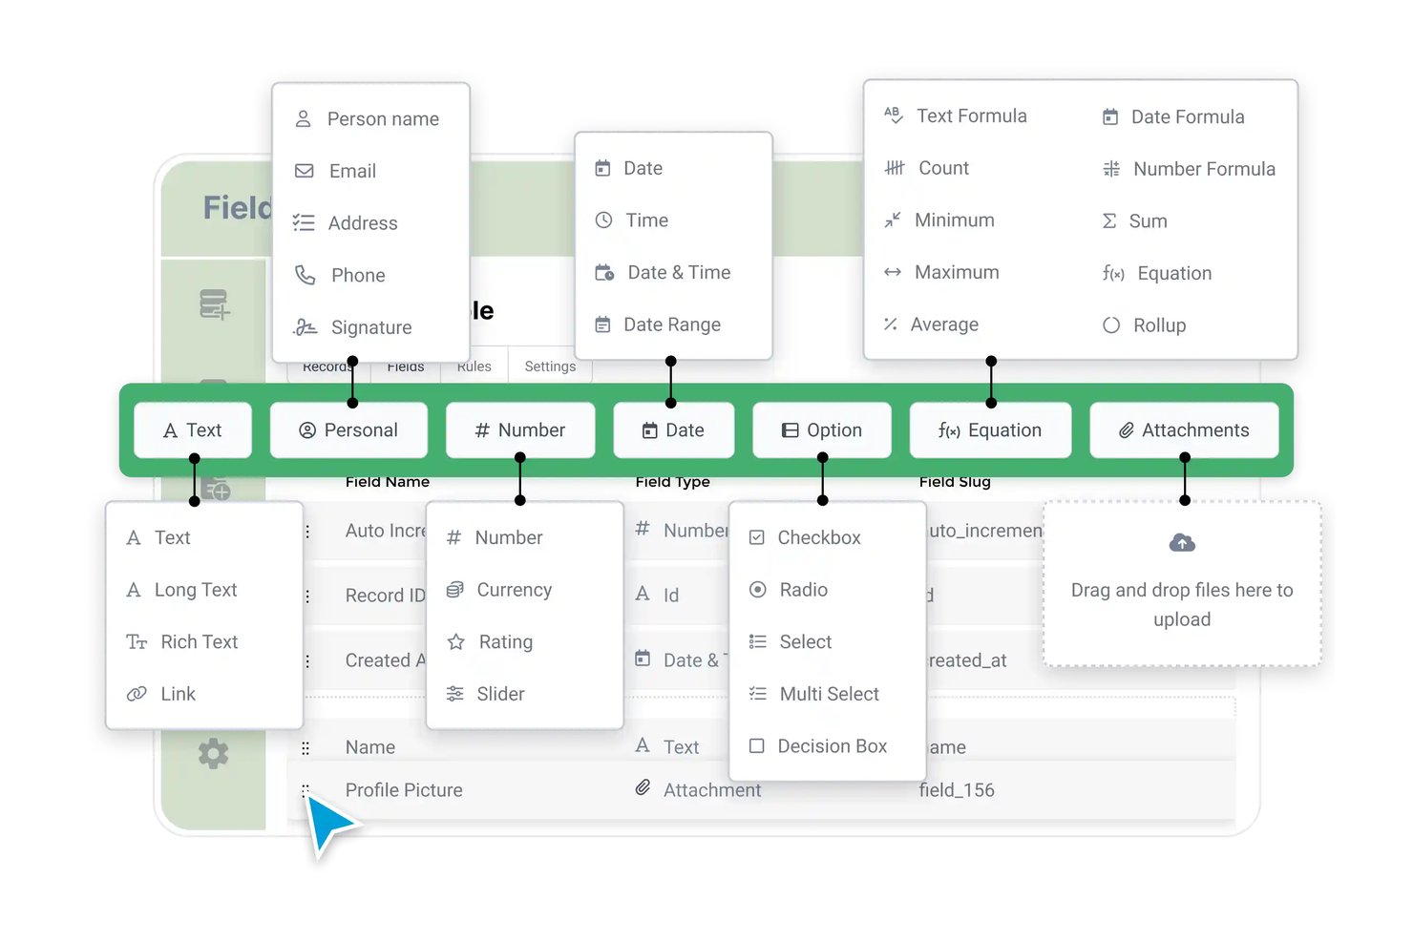This screenshot has height=942, width=1413.
Task: Click the Personal category button
Action: tap(348, 430)
